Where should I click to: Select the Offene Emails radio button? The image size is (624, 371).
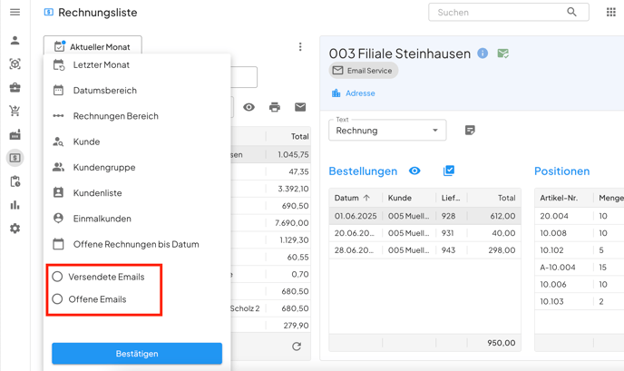57,299
